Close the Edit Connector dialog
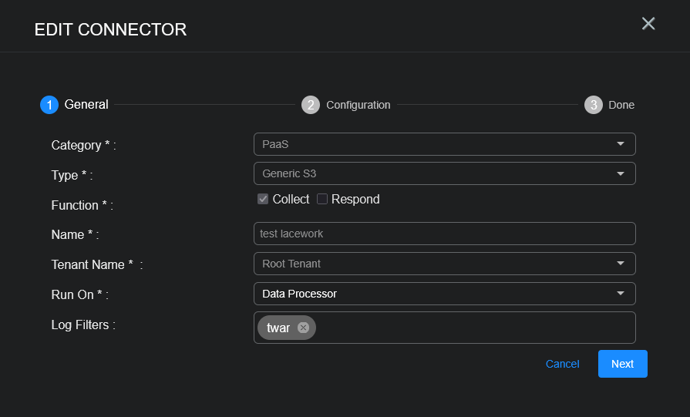 pos(648,24)
